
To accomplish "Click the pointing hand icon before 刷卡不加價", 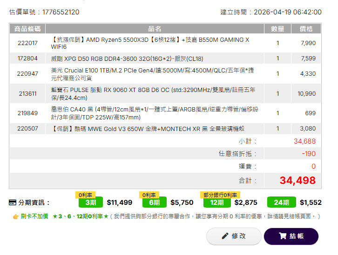I will 16,216.
